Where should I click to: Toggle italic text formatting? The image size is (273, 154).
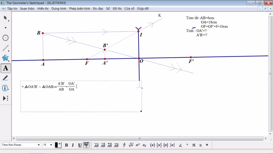tap(73, 145)
